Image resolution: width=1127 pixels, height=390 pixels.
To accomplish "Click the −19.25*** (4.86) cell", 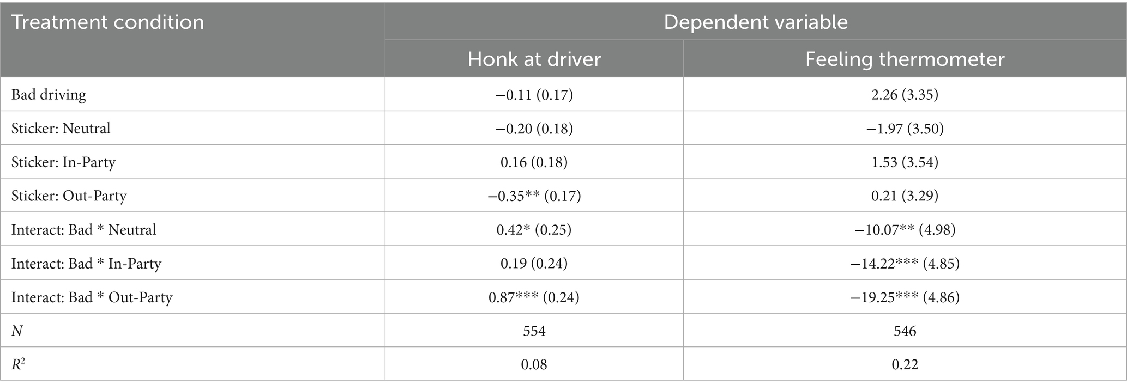I will (x=905, y=297).
